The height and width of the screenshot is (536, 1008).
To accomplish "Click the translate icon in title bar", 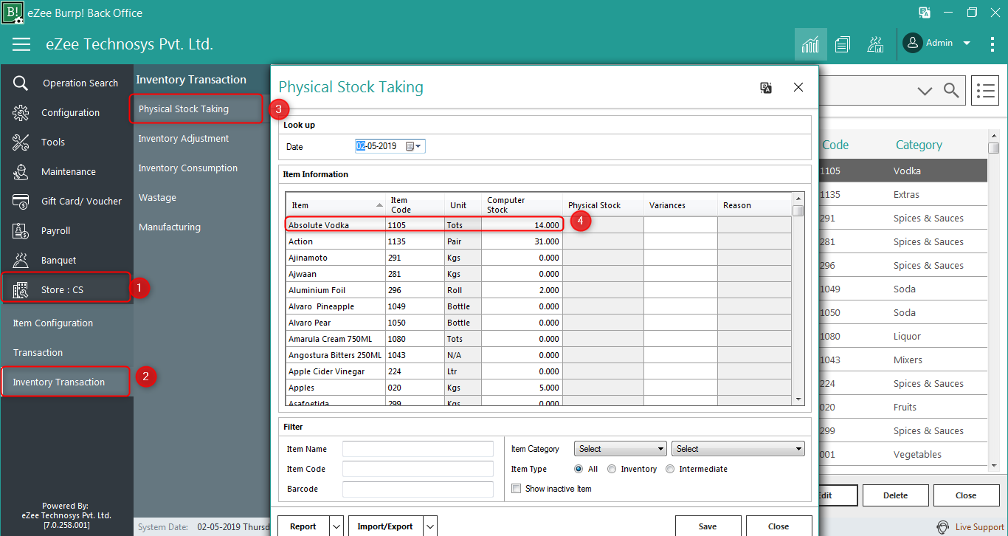I will (925, 13).
